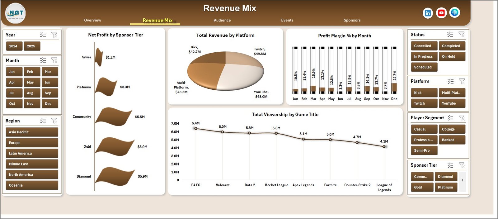Filter sponsor tier by Diamond
Viewport: 498px width, 219px height.
446,177
